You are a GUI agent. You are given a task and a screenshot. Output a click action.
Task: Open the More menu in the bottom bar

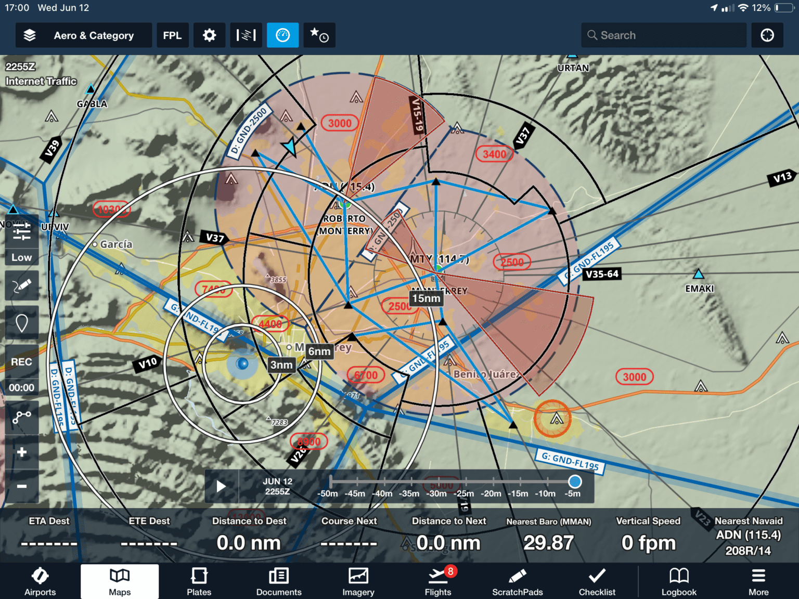758,581
